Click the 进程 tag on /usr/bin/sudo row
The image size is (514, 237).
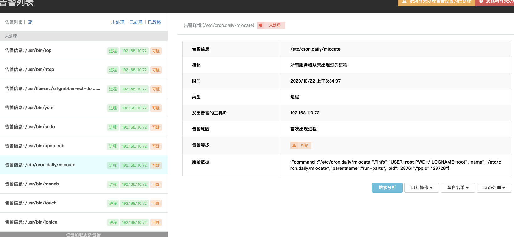(113, 127)
